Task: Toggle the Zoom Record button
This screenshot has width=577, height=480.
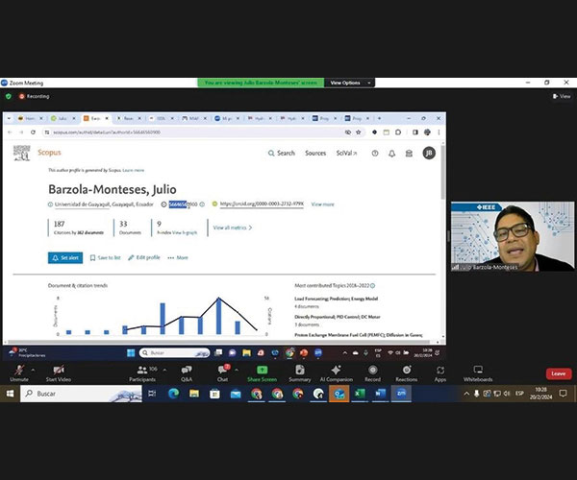Action: point(372,373)
